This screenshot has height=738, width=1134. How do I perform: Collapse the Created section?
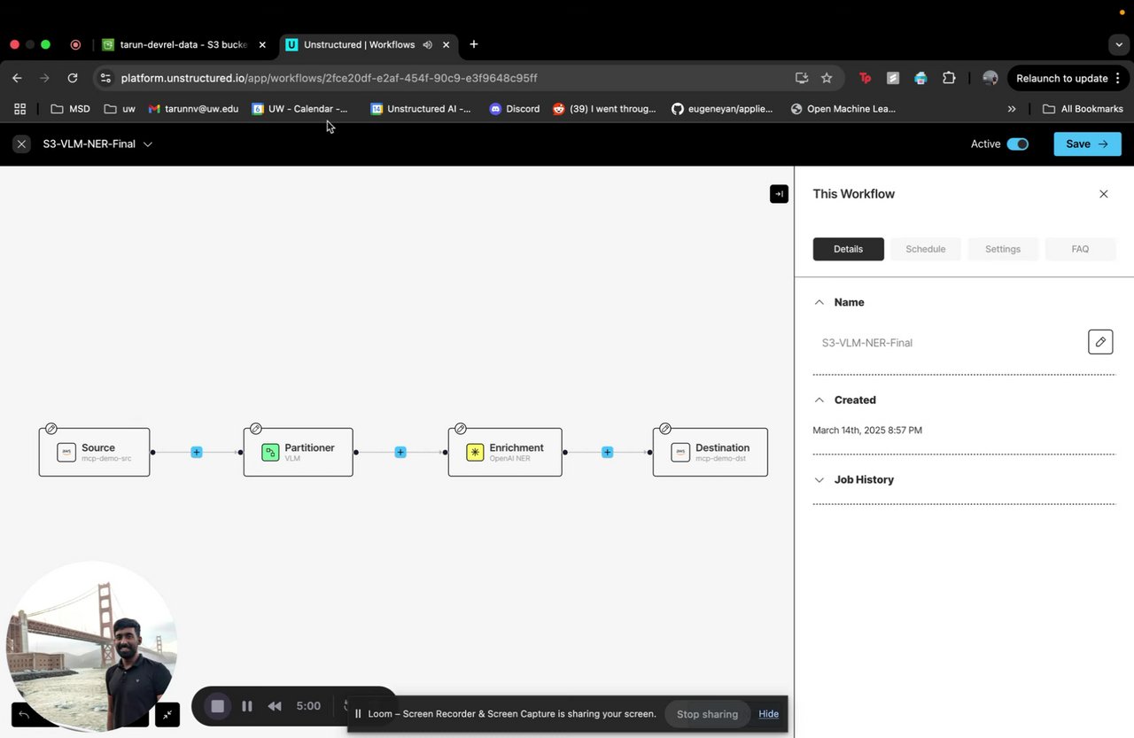pyautogui.click(x=819, y=400)
